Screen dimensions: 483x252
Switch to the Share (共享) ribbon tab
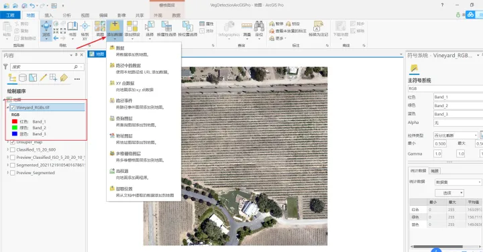click(140, 15)
